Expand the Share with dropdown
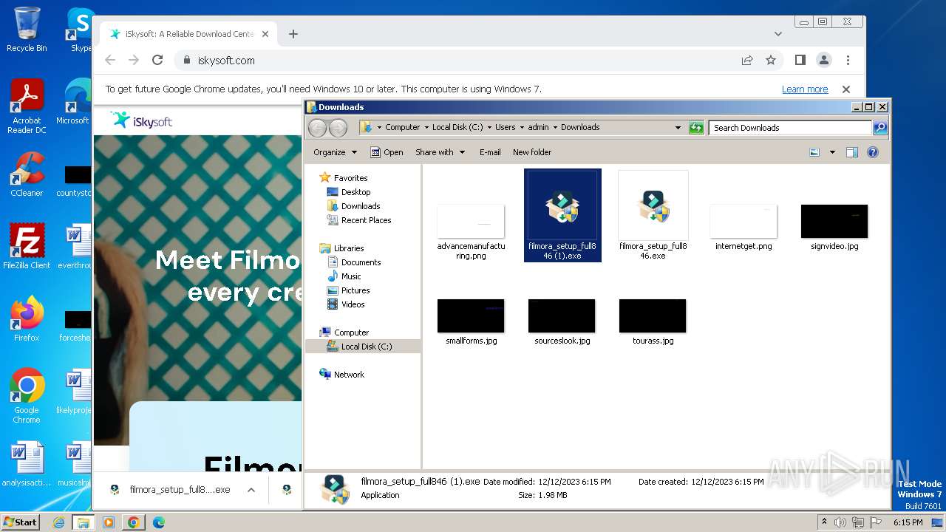Screen dimensions: 946x532 pos(440,152)
